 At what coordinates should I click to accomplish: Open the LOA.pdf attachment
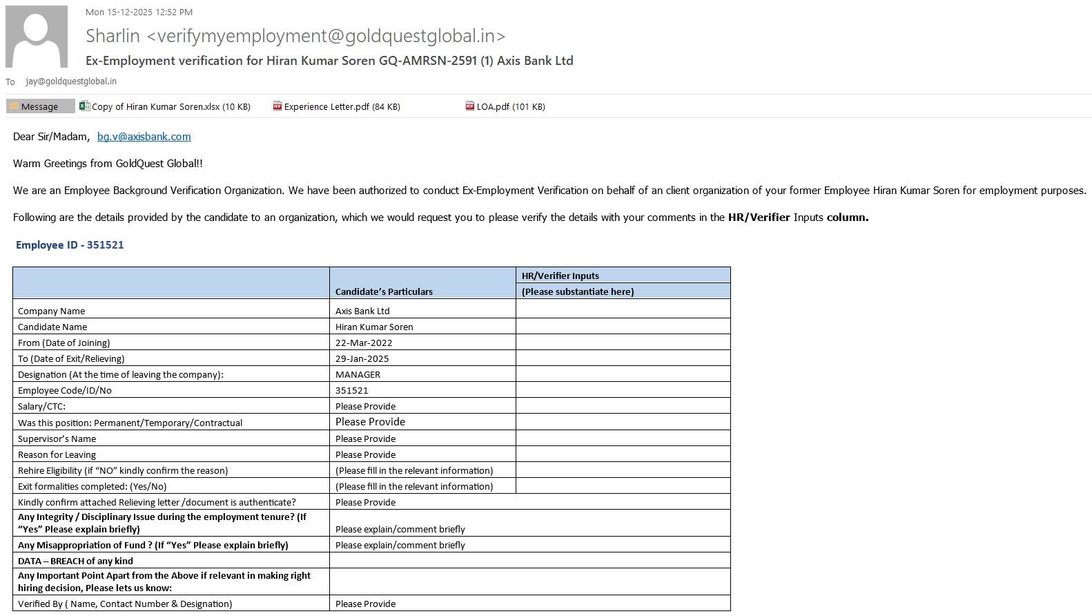506,106
